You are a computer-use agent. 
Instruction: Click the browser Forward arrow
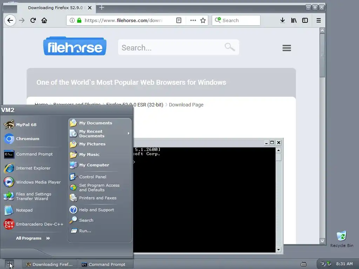tap(22, 20)
